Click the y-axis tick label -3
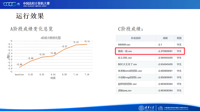Viewport: 200px width, 111px height. [x=11, y=72]
